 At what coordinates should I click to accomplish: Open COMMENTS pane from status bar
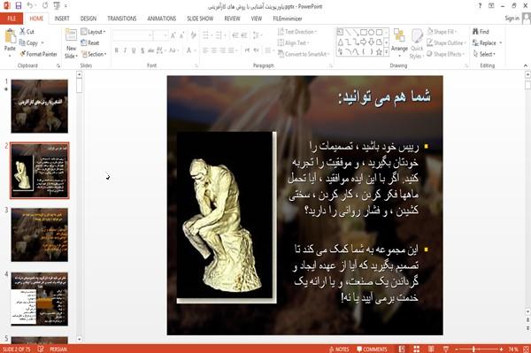coord(372,349)
